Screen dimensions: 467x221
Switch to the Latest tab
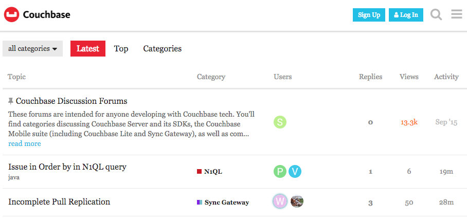(88, 49)
